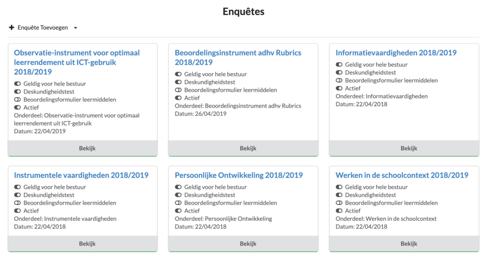The width and height of the screenshot is (485, 257).
Task: Toggle Geldig voor hele bestuur on Persoonlijke Ontwikkeling card
Action: click(178, 187)
